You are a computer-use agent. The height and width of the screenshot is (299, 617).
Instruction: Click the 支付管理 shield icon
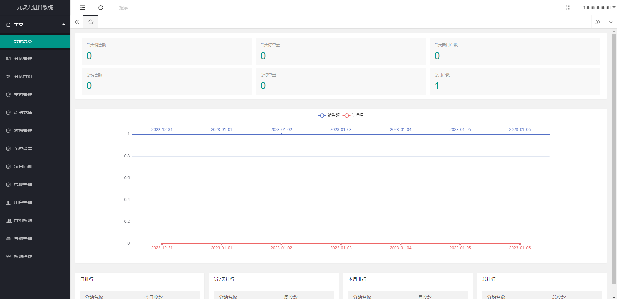point(8,95)
